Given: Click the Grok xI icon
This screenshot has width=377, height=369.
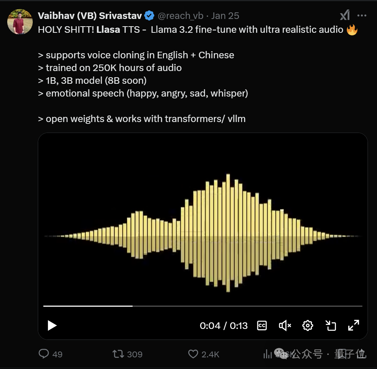Looking at the screenshot, I should 345,15.
